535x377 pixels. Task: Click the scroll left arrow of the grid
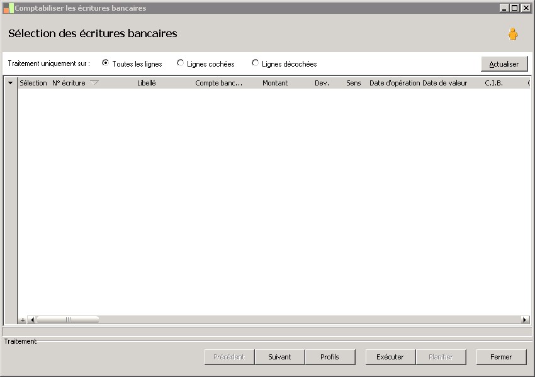pyautogui.click(x=32, y=320)
